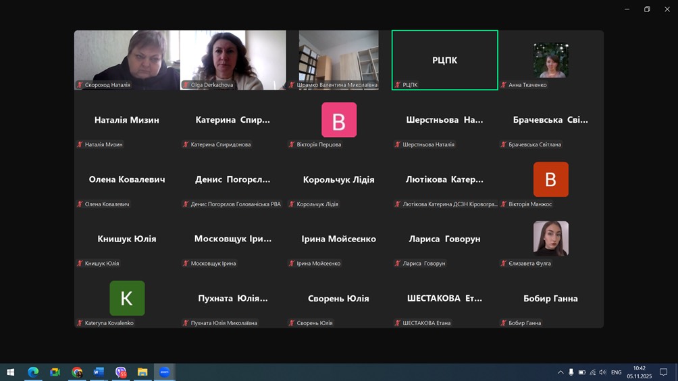Click Kateryna Kovalenko's green K avatar
678x381 pixels.
click(x=127, y=298)
